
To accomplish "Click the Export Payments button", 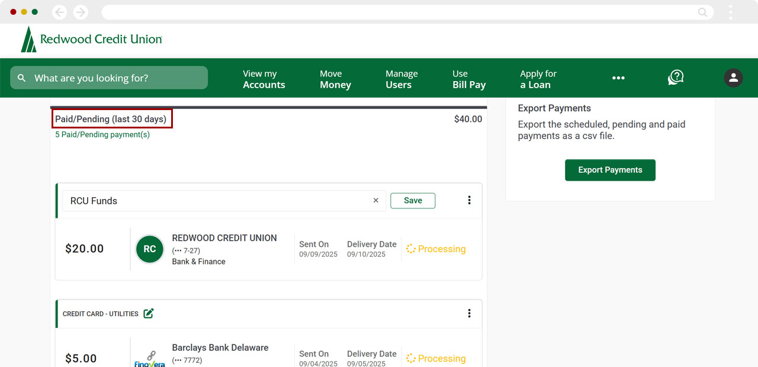I will 610,170.
